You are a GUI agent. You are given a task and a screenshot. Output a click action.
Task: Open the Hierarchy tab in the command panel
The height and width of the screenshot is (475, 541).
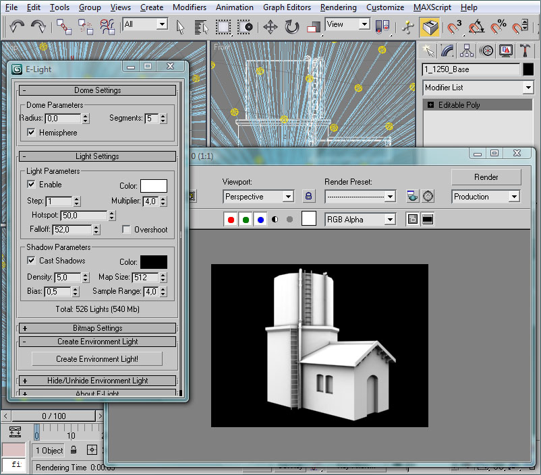pyautogui.click(x=466, y=51)
